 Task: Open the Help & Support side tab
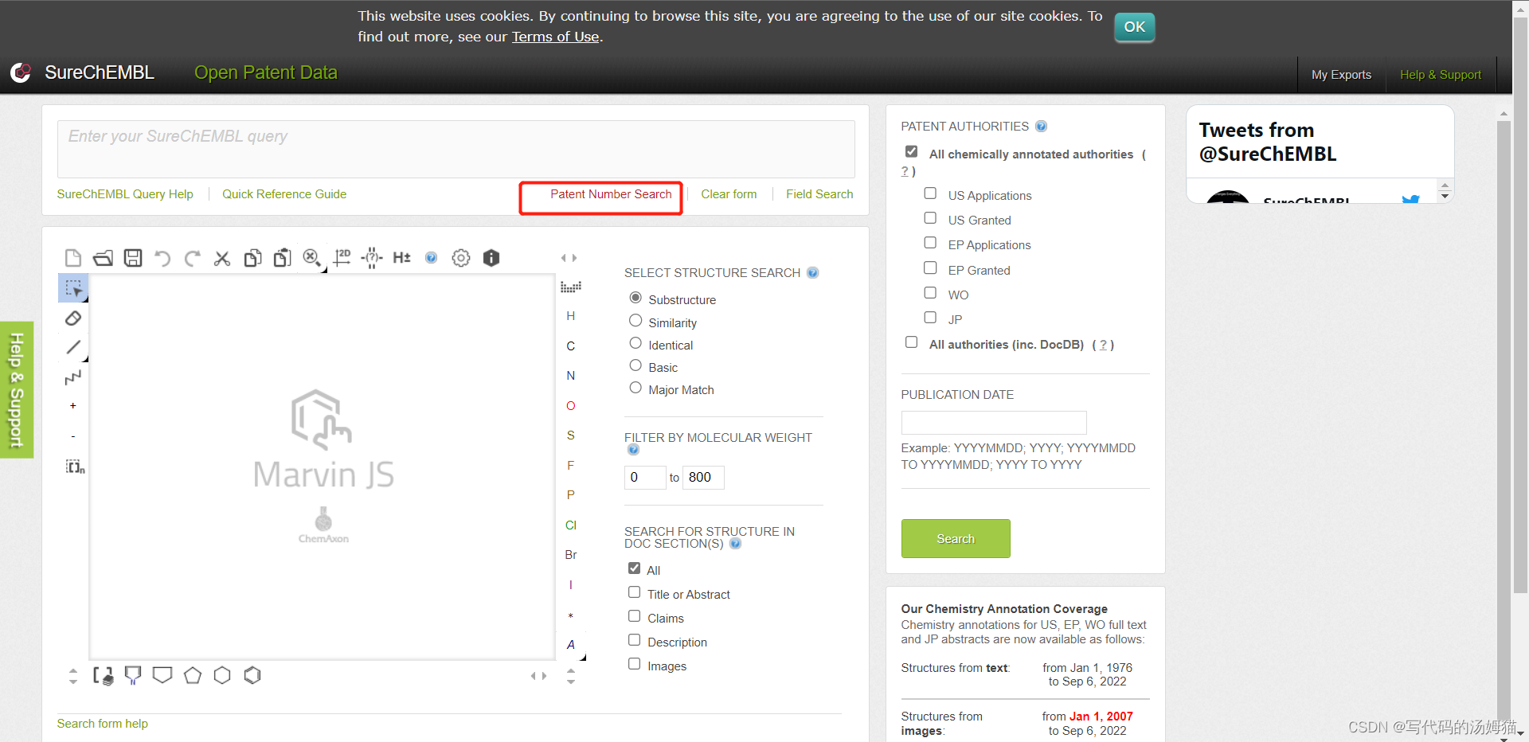click(x=17, y=390)
